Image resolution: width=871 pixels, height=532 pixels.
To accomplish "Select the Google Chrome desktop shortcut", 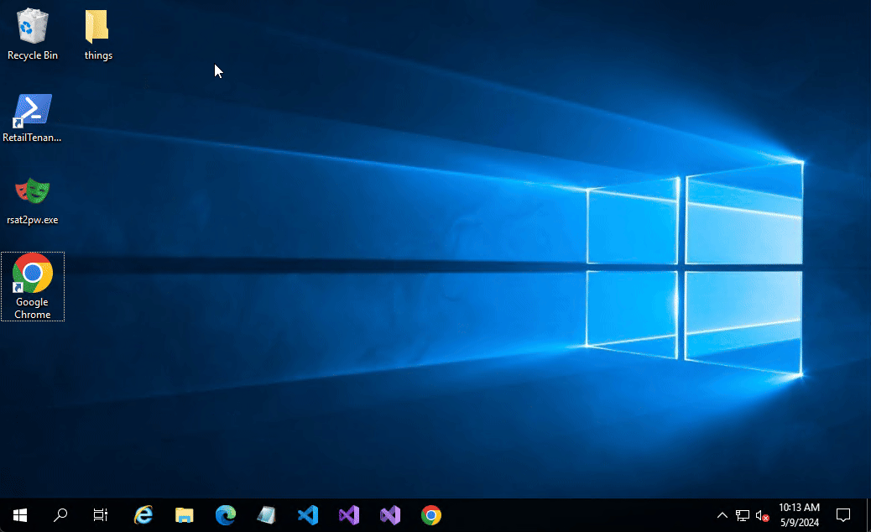I will tap(33, 285).
